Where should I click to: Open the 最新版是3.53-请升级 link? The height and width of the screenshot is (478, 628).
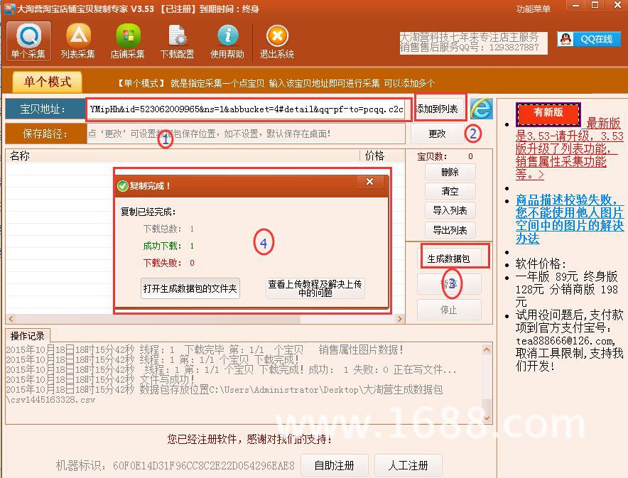point(570,148)
